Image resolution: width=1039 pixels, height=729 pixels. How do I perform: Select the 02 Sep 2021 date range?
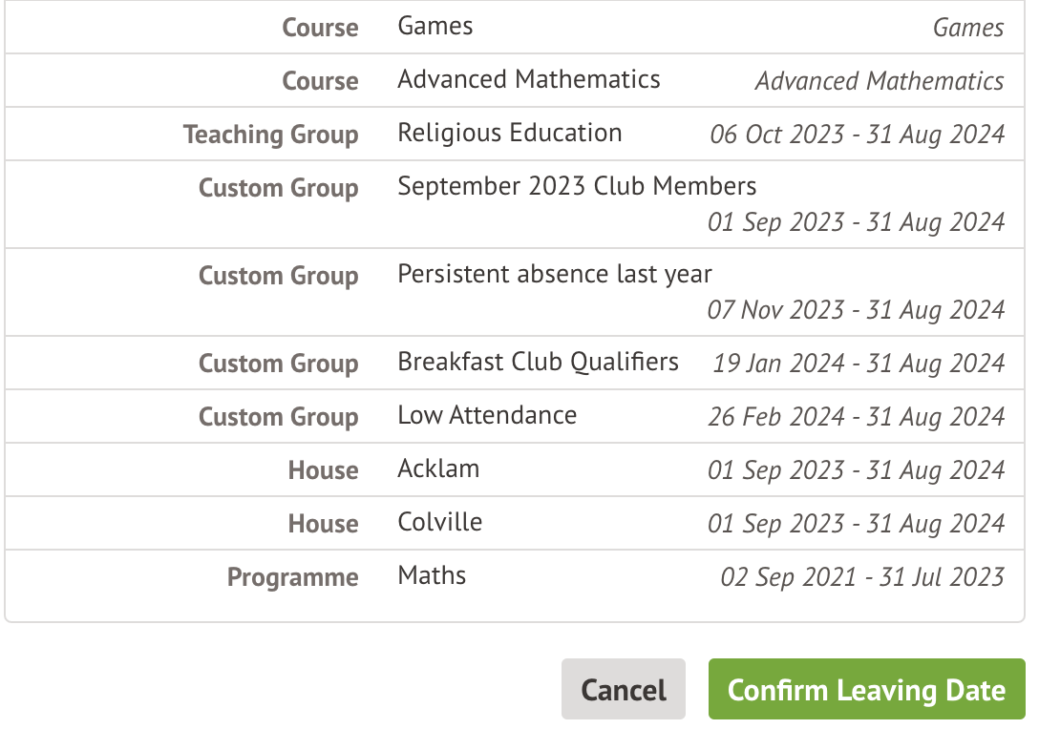(x=862, y=576)
